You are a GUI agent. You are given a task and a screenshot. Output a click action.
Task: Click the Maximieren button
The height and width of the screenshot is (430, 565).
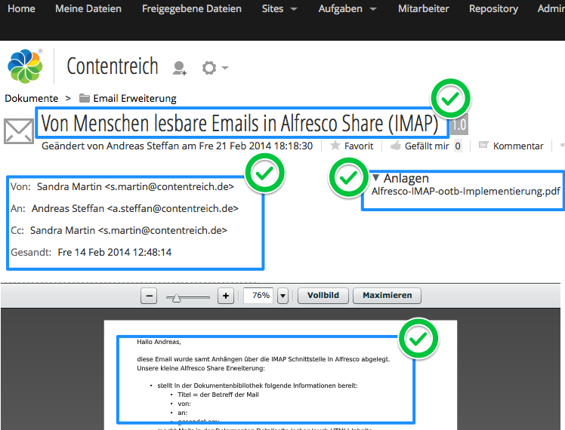pyautogui.click(x=387, y=296)
